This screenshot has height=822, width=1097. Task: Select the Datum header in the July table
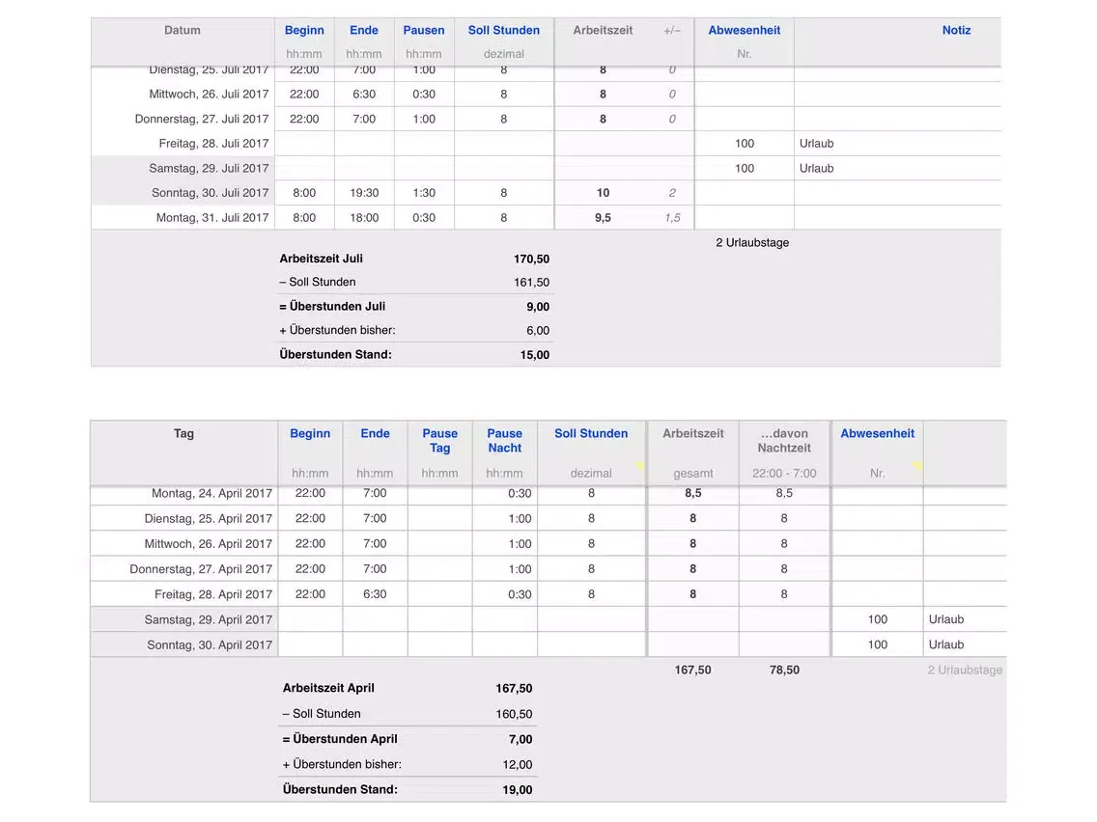click(182, 30)
